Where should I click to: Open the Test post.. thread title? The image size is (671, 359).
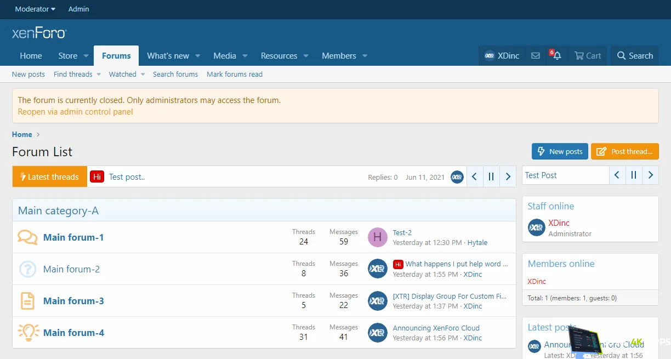tap(127, 176)
